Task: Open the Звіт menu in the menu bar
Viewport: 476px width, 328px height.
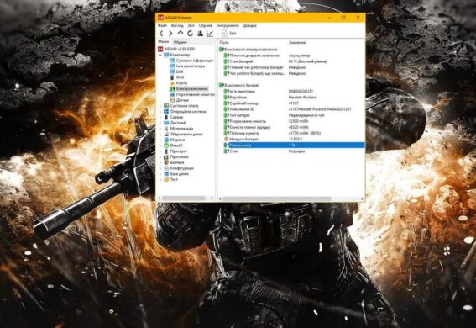Action: point(191,25)
